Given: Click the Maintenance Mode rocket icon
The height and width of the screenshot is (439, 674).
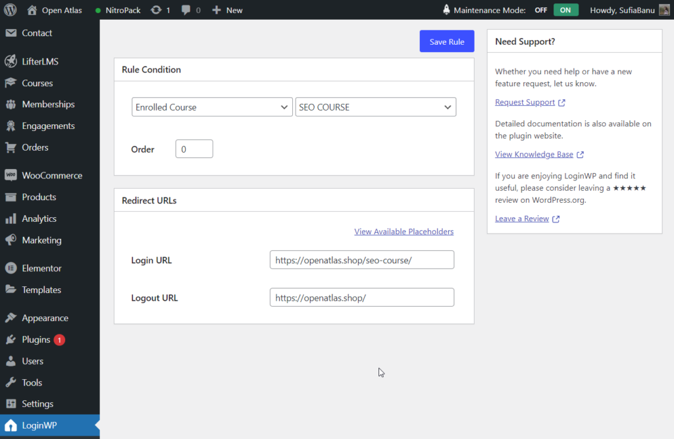Looking at the screenshot, I should pyautogui.click(x=446, y=9).
